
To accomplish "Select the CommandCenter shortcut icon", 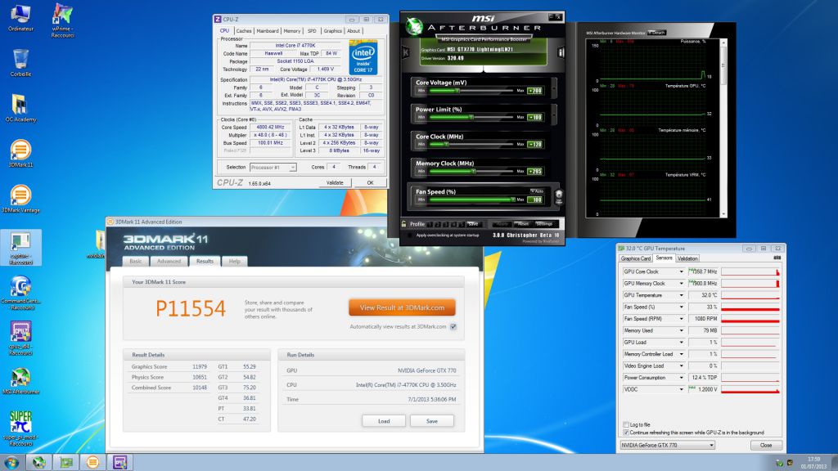I will pyautogui.click(x=20, y=293).
